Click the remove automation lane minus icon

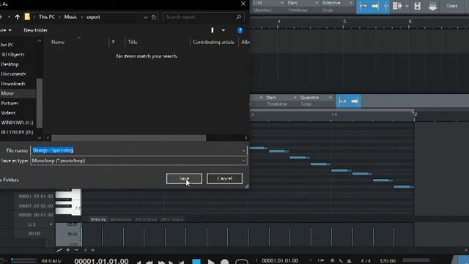click(76, 250)
